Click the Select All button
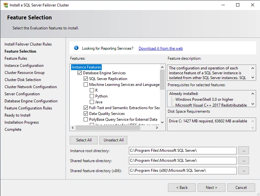 click(x=84, y=140)
